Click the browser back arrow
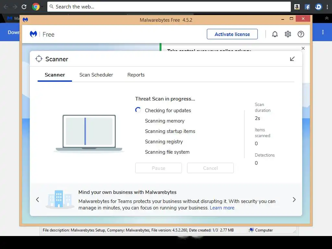The width and height of the screenshot is (332, 249). coord(6,7)
